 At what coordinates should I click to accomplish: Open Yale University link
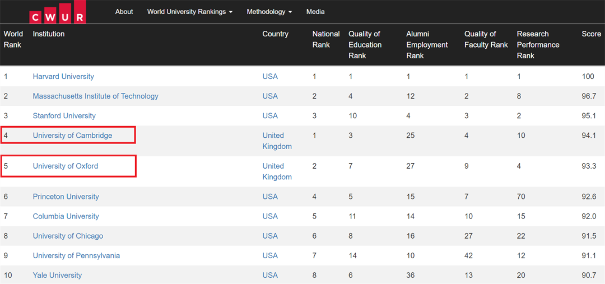click(x=57, y=275)
